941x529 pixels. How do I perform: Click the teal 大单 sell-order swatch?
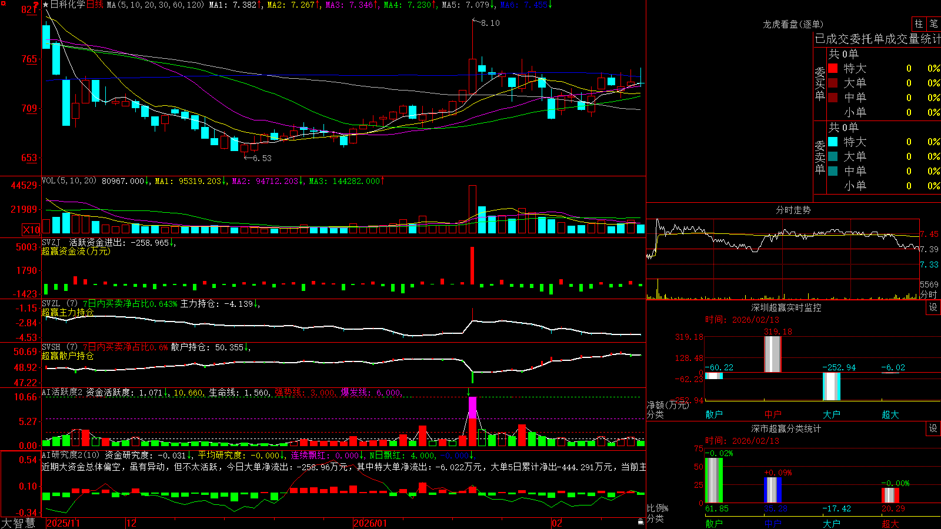(833, 156)
